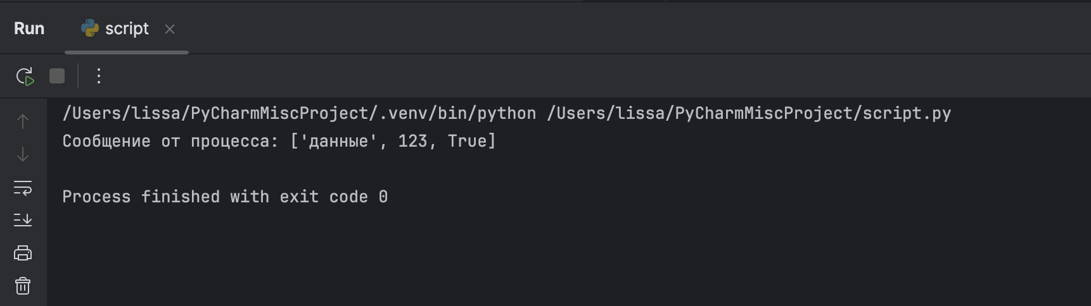The image size is (1091, 306).
Task: Open the more options three-dot menu
Action: [x=98, y=76]
